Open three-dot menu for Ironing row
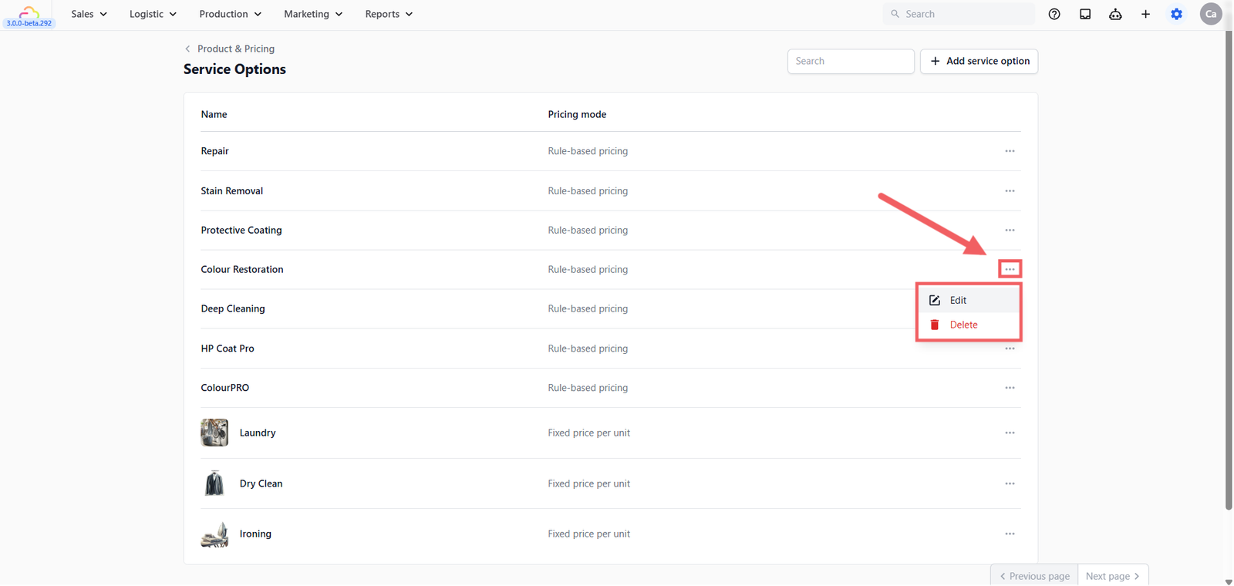1234x586 pixels. [1010, 534]
